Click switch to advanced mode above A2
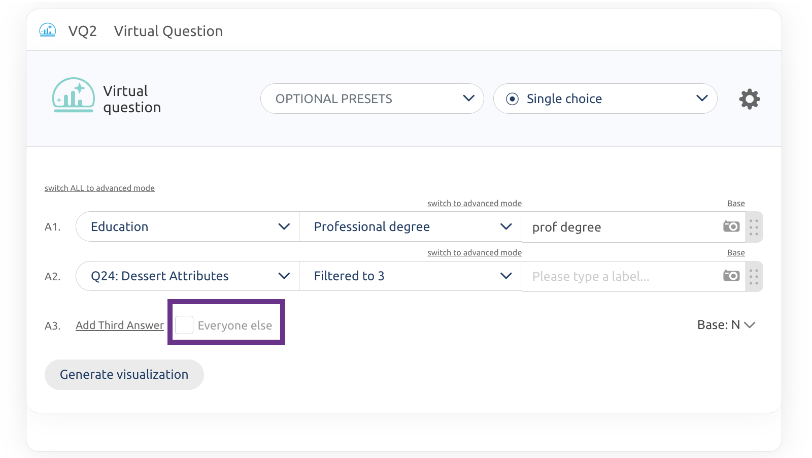This screenshot has width=812, height=458. [x=475, y=252]
